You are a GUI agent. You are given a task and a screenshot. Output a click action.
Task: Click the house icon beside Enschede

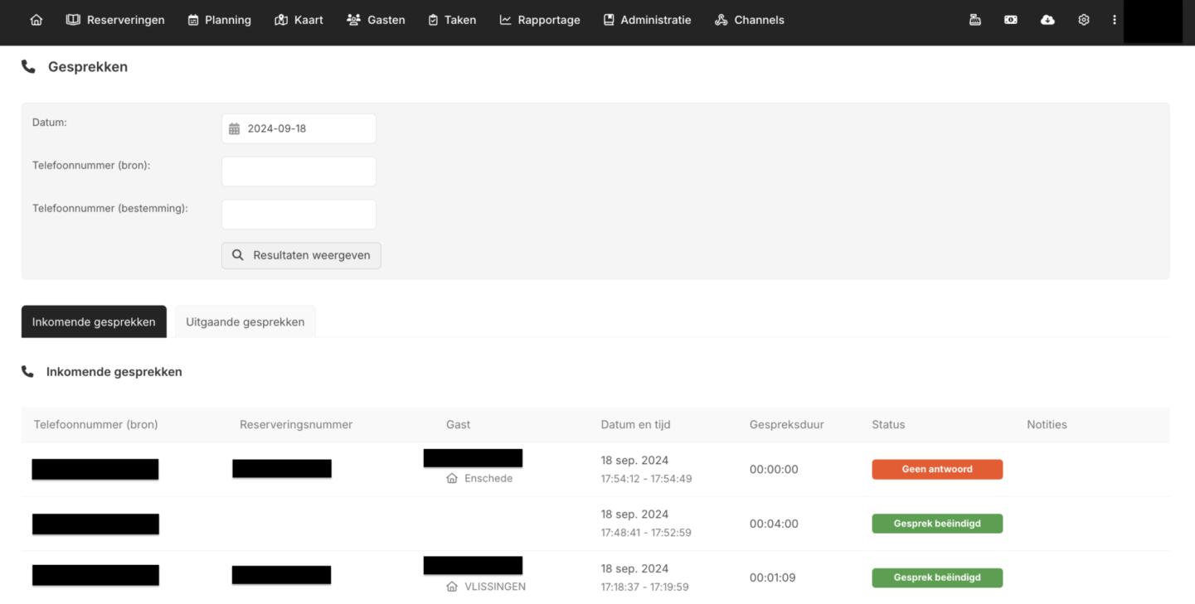pyautogui.click(x=452, y=478)
